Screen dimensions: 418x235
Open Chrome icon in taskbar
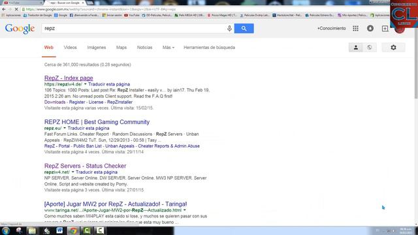pos(73,230)
